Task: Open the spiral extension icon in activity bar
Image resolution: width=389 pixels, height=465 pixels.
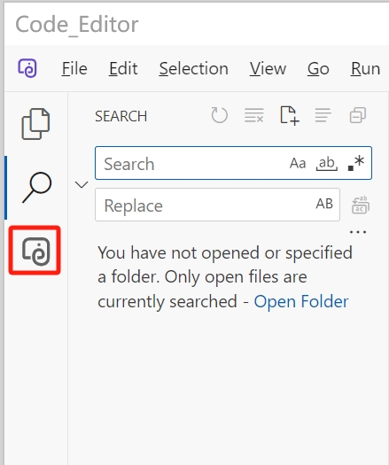Action: pos(36,252)
